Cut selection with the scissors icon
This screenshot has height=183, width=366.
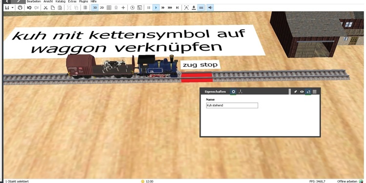pyautogui.click(x=45, y=8)
